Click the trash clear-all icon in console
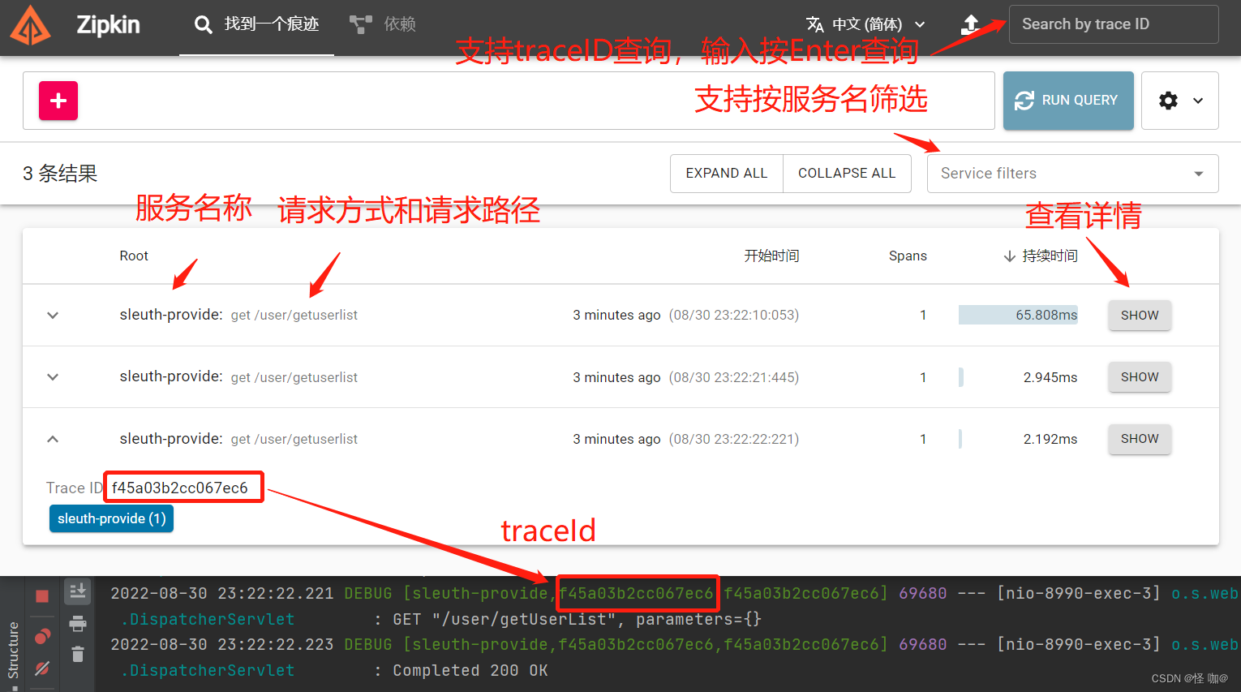This screenshot has height=692, width=1241. click(x=78, y=653)
